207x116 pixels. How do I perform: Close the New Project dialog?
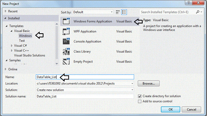click(x=198, y=3)
